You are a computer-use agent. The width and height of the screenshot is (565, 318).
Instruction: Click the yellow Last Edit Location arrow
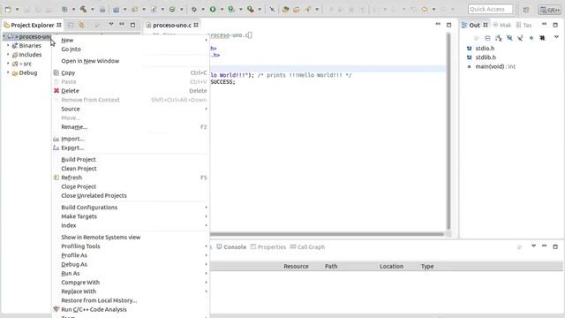(x=426, y=10)
